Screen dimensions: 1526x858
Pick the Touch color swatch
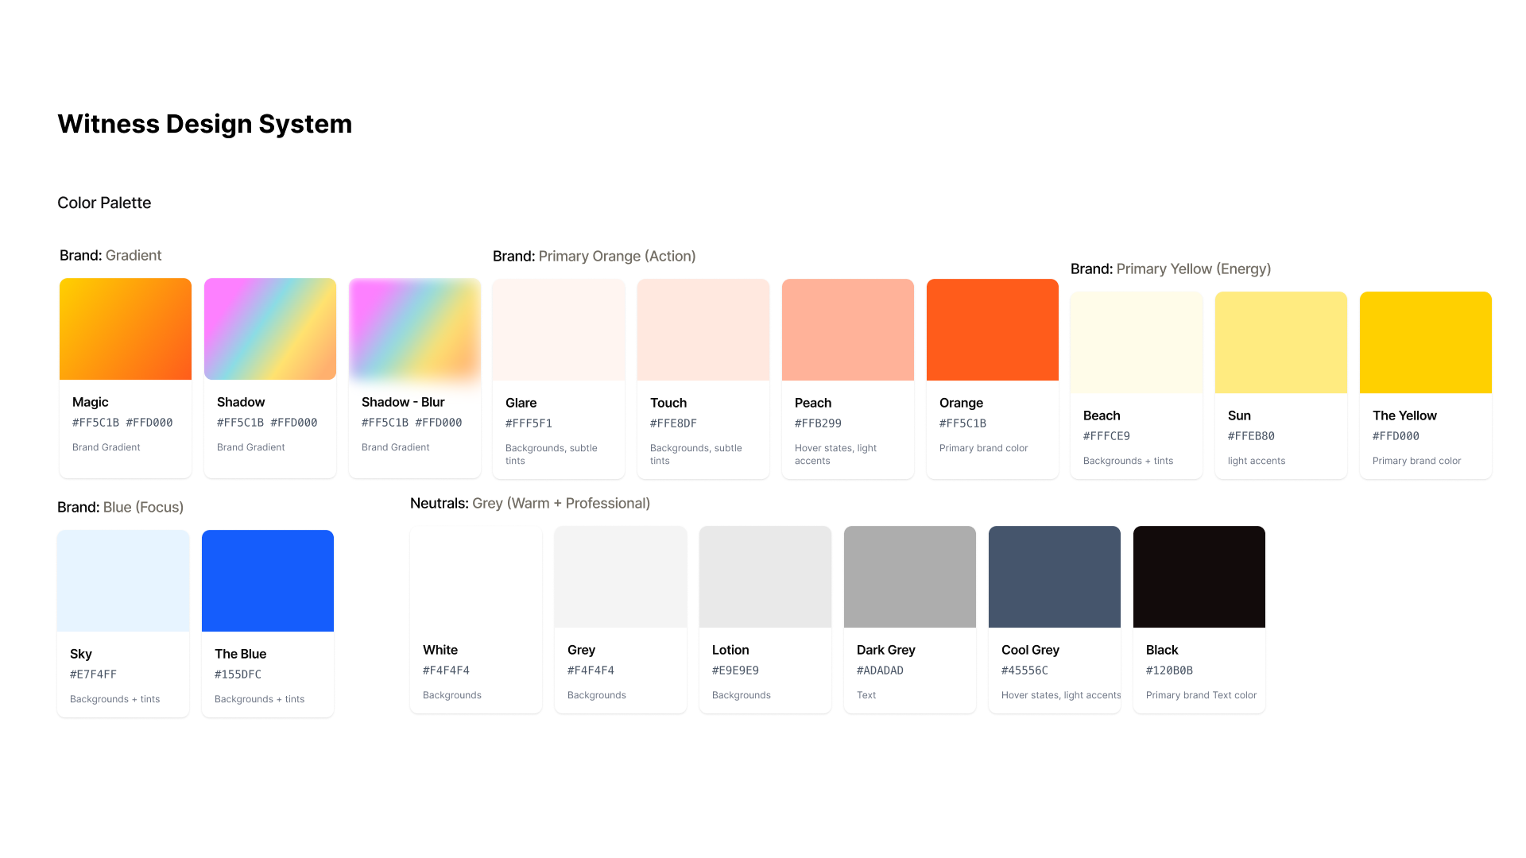click(x=703, y=330)
